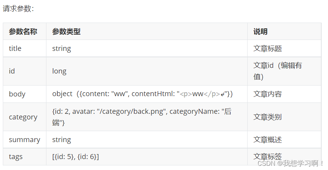Select the [{id: 5}, {id: 6}] value
The width and height of the screenshot is (328, 170).
[75, 157]
